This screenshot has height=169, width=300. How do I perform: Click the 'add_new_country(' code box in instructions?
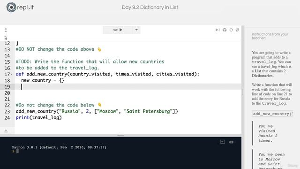click(x=272, y=114)
